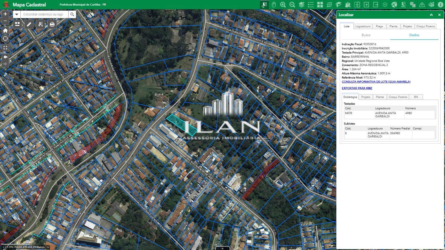Click the zoom in plus control
Viewport: 445px width, 250px height.
[5, 14]
